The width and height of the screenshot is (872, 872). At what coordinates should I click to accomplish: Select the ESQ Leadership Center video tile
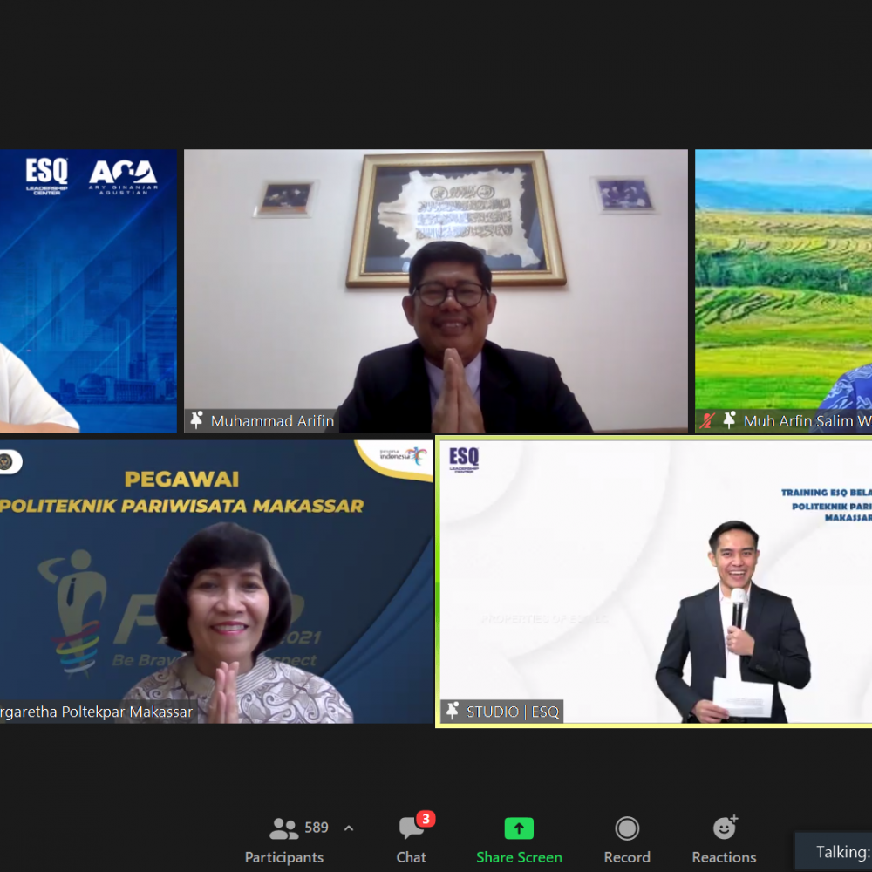88,290
